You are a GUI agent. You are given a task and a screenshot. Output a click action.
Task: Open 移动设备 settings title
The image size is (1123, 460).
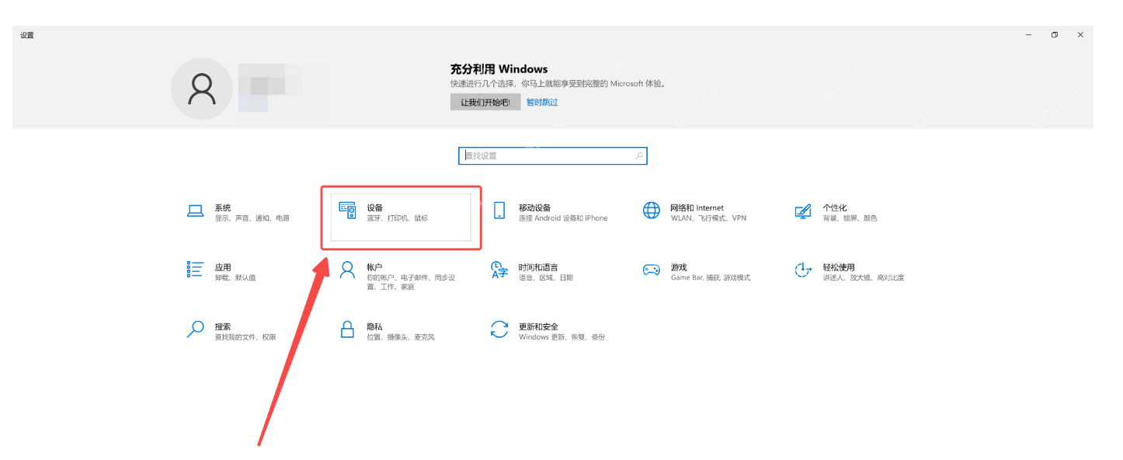coord(535,207)
